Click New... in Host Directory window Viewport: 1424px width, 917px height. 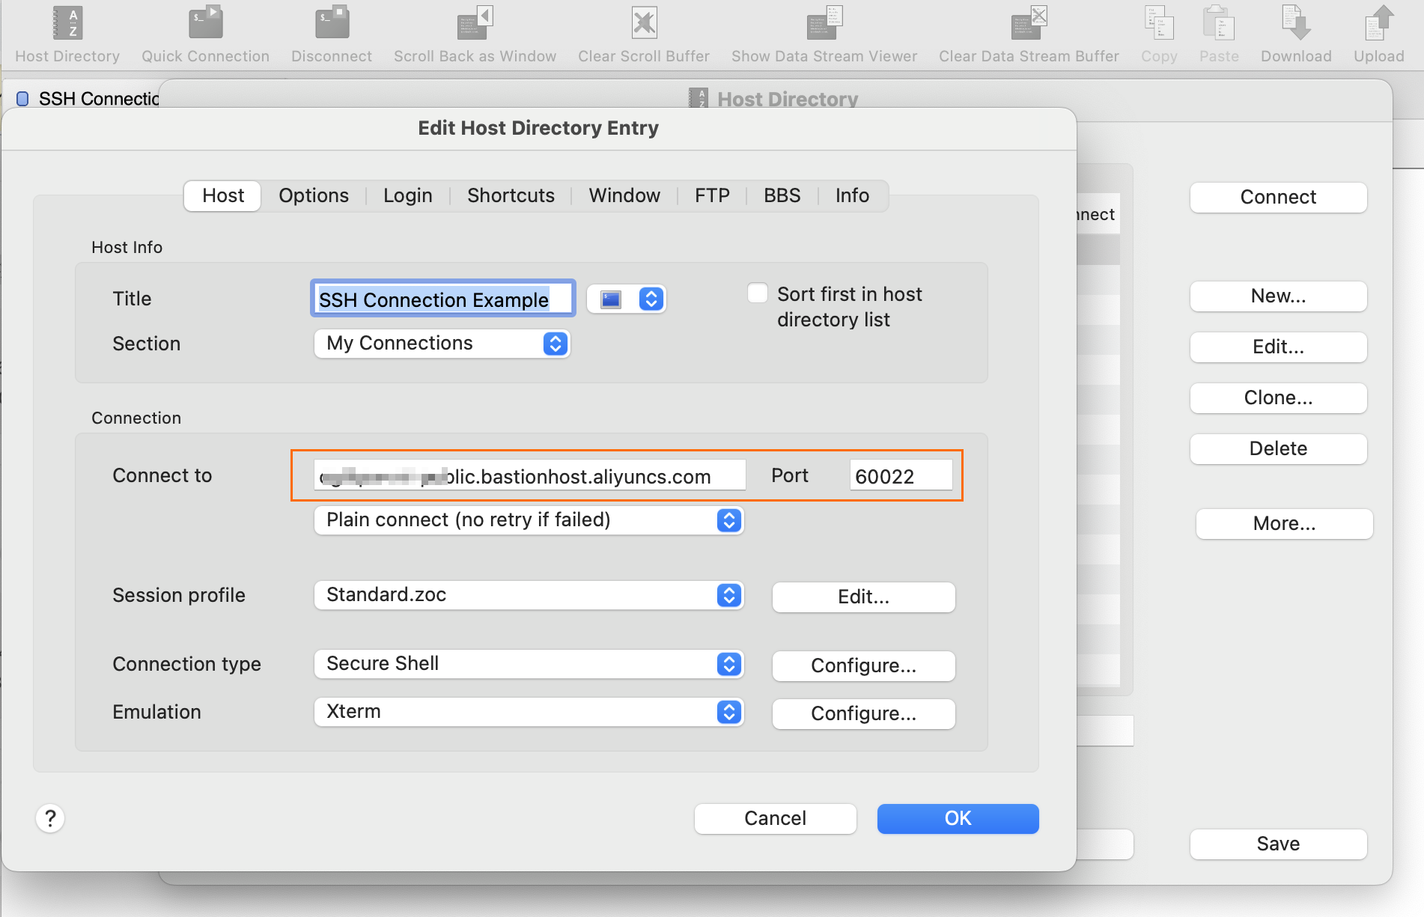tap(1279, 296)
